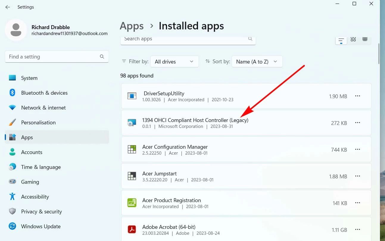Click the installed apps vertical scrollbar
The image size is (385, 241).
point(378,53)
